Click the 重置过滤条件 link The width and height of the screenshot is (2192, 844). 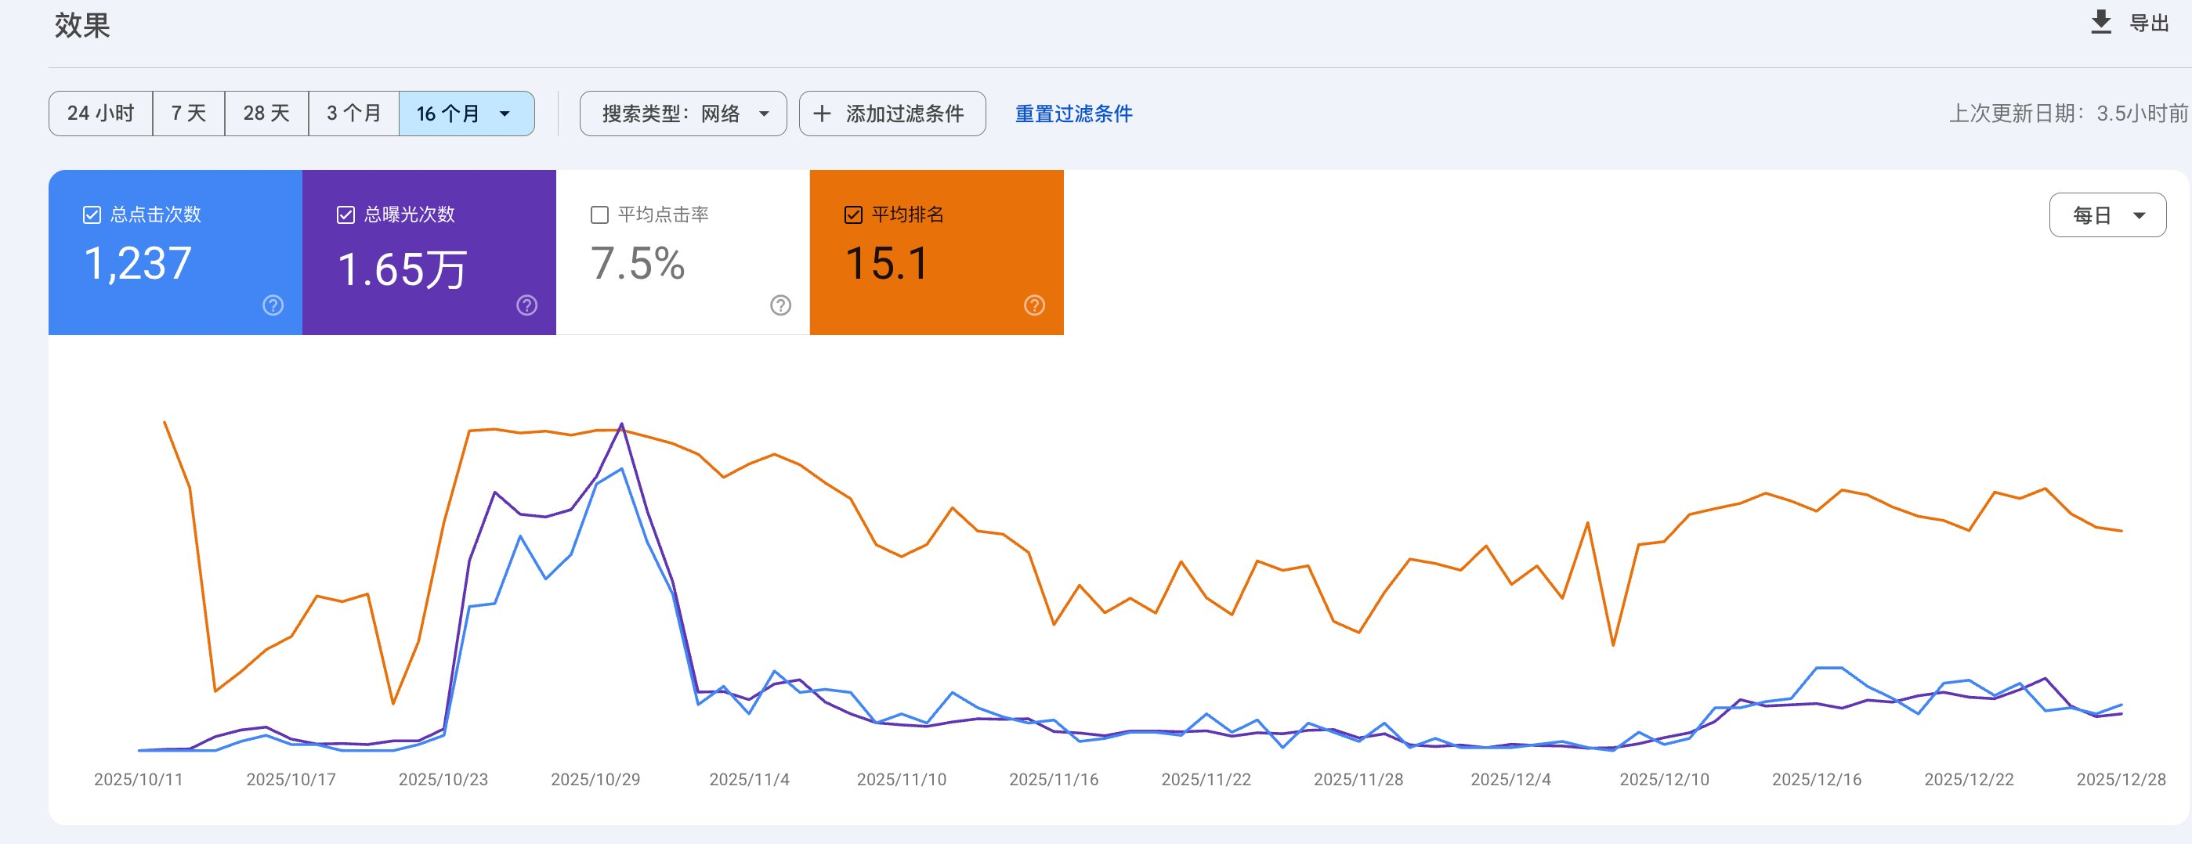(x=1073, y=114)
